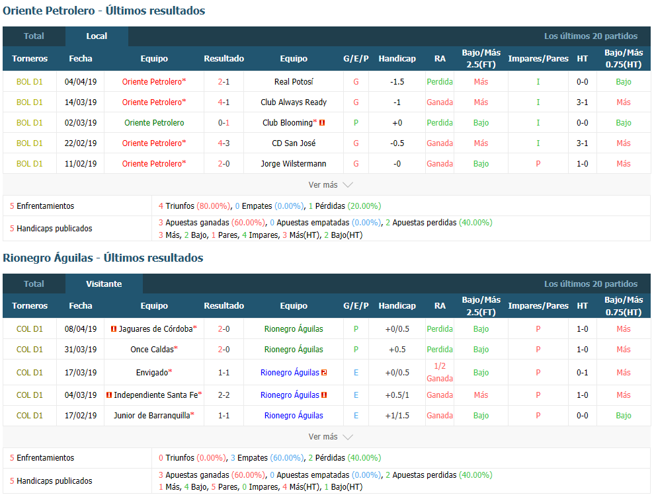Click red card icon after Rionegro Águilas on 04/03/19
Screen dimensions: 654x497
pyautogui.click(x=324, y=395)
